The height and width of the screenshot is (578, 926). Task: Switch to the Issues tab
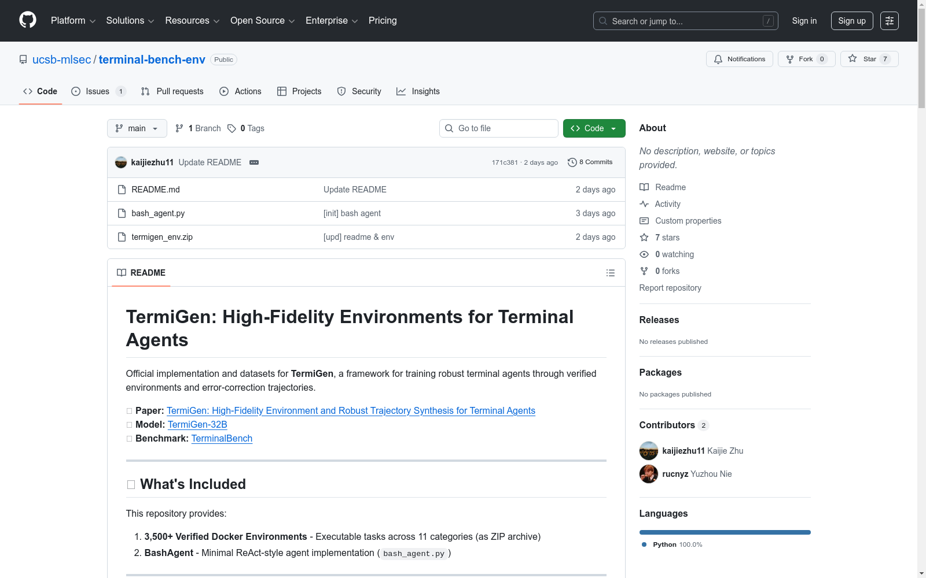pyautogui.click(x=98, y=91)
